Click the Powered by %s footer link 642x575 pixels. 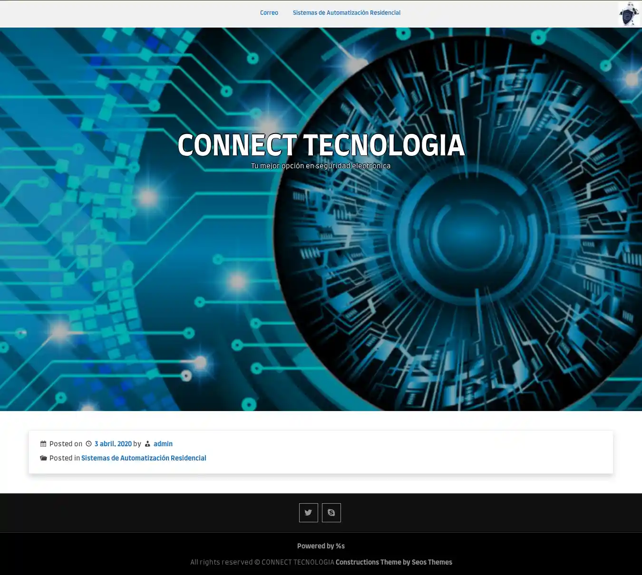coord(321,546)
